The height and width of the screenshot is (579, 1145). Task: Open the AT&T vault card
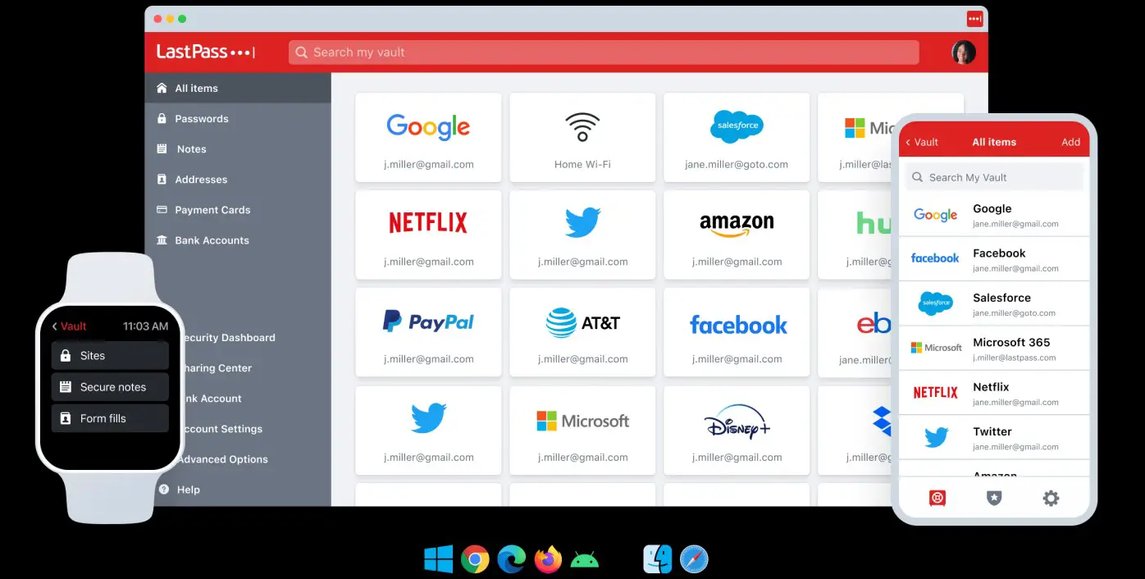click(582, 332)
